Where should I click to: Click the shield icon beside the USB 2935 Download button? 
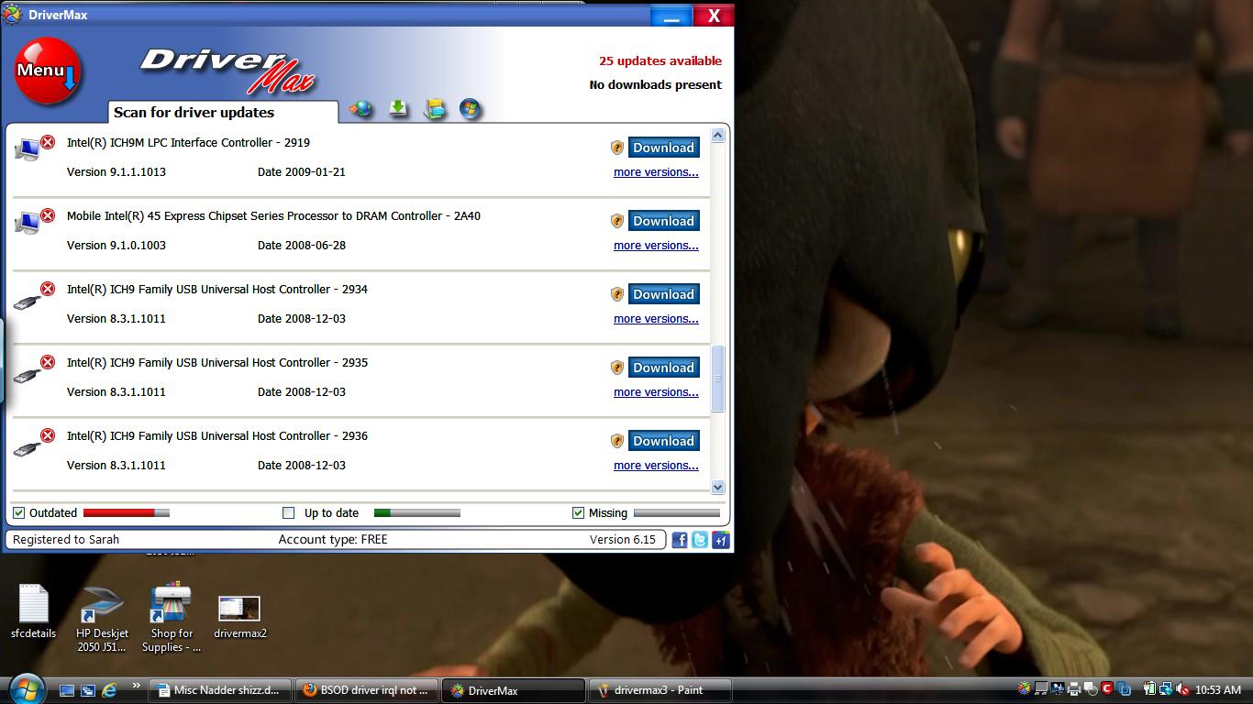tap(617, 368)
